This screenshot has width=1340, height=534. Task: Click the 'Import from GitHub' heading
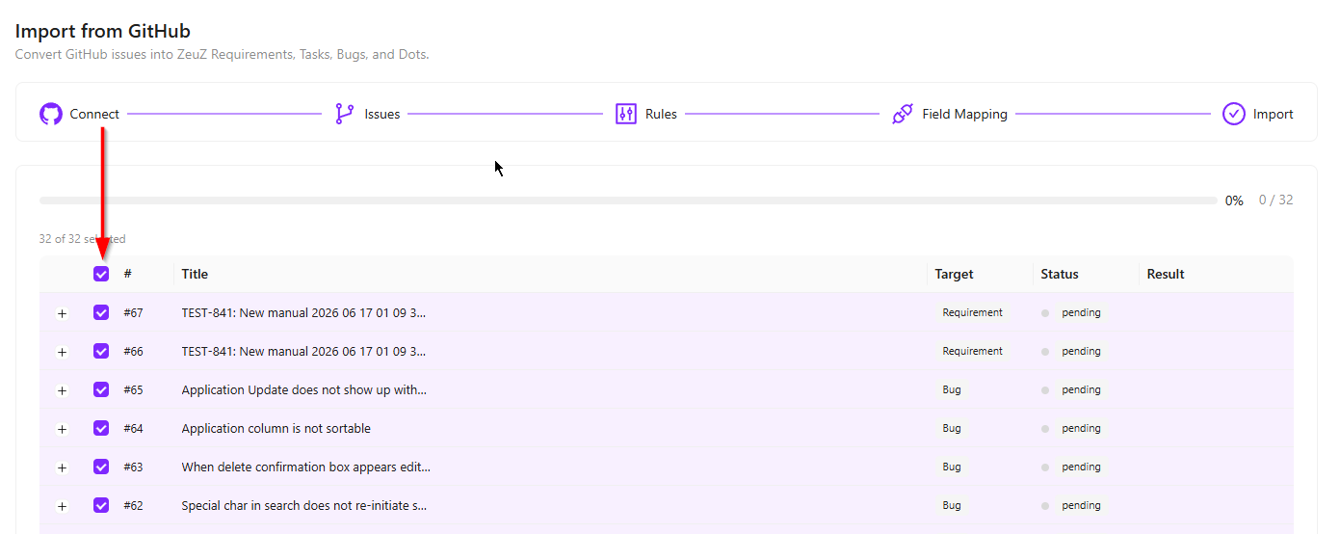click(x=103, y=31)
